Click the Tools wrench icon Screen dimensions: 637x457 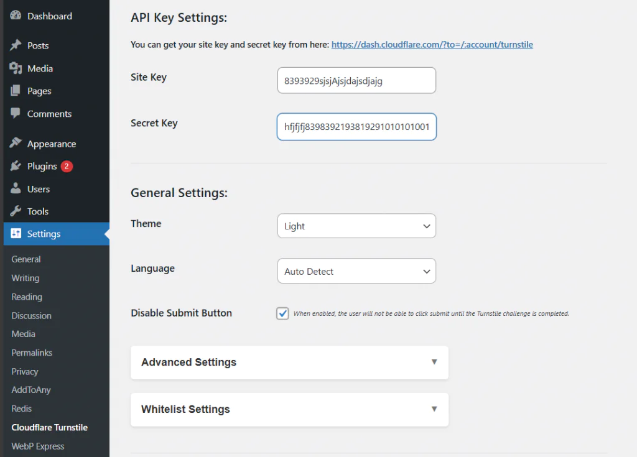point(16,211)
